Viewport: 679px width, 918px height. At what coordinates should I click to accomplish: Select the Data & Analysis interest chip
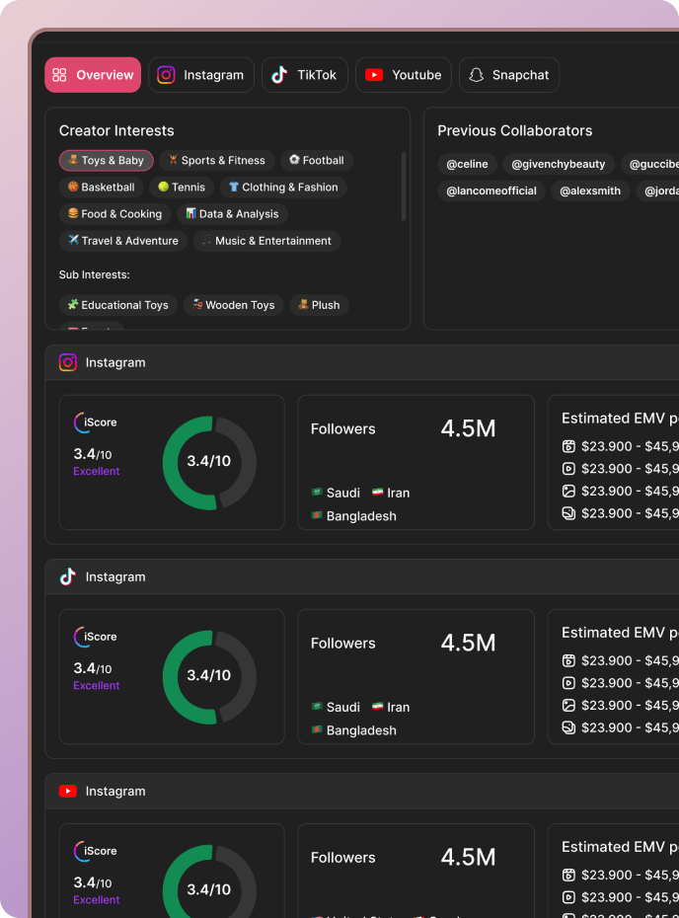pyautogui.click(x=232, y=214)
